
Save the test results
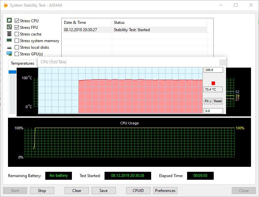pyautogui.click(x=104, y=191)
